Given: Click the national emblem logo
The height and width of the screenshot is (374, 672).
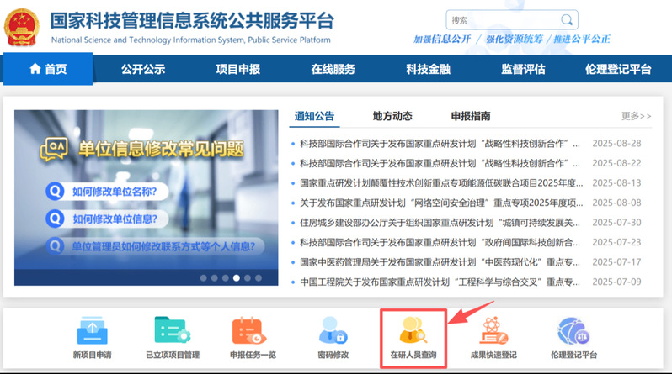Looking at the screenshot, I should (23, 28).
